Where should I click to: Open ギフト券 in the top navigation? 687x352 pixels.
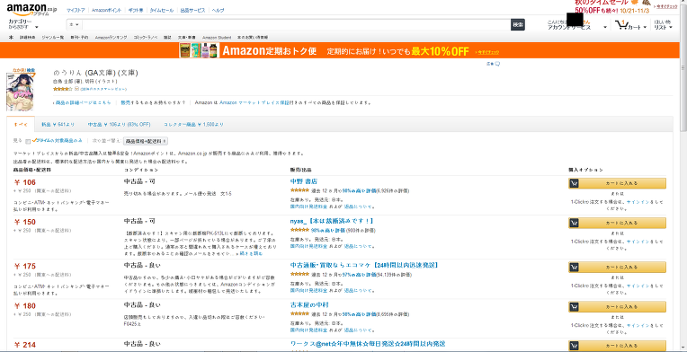[136, 10]
